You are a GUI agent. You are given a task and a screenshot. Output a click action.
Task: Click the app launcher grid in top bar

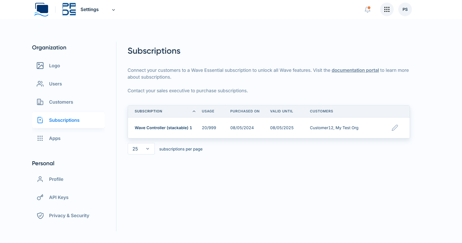(387, 9)
